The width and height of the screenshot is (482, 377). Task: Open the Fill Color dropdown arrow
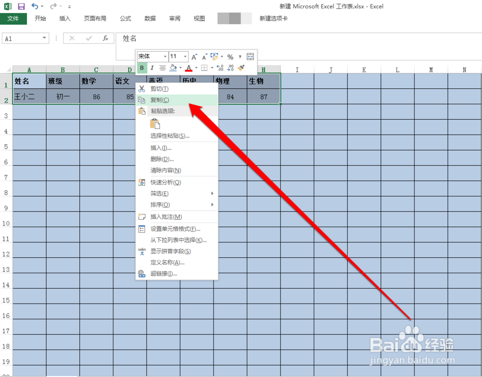(180, 68)
